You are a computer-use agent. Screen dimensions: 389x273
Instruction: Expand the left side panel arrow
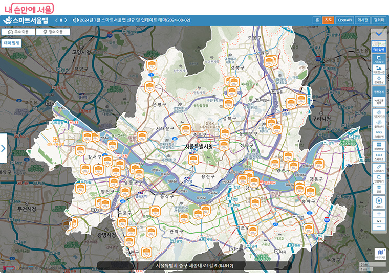tap(3, 148)
